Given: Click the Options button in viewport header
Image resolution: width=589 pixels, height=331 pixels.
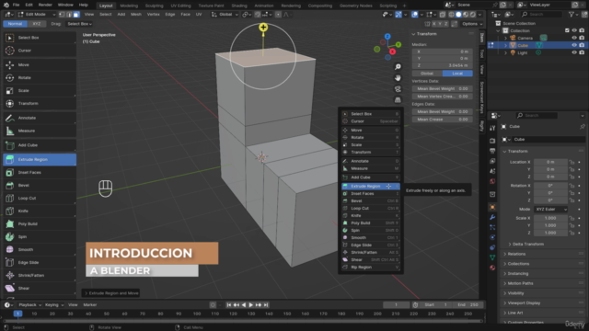Looking at the screenshot, I should point(472,24).
